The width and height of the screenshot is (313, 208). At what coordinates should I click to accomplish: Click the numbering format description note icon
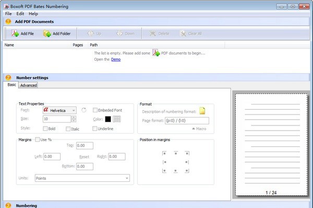[202, 111]
